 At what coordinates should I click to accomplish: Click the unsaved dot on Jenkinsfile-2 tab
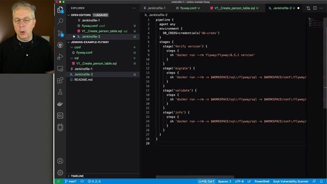click(298, 8)
